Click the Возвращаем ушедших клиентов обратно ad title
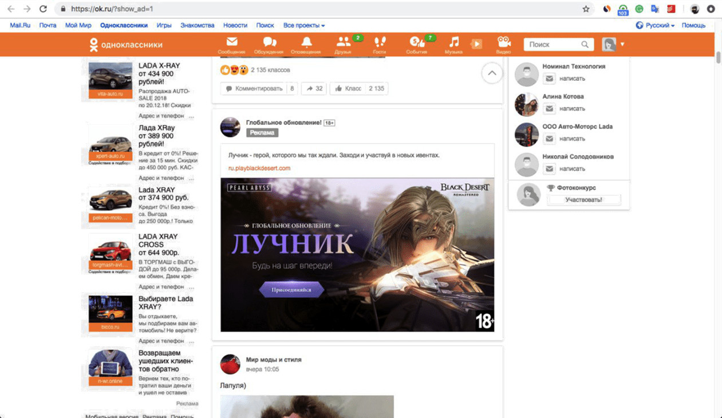 pos(166,361)
